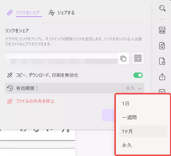Click the clock history icon by 有効期限

[10, 88]
